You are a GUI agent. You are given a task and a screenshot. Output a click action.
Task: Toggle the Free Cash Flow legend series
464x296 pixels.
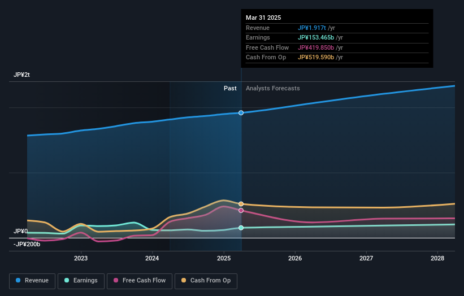coord(140,281)
